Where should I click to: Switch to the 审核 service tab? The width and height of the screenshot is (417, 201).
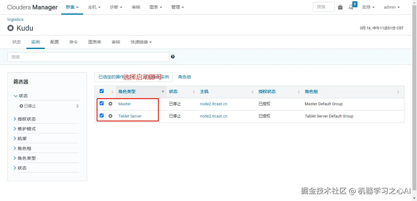point(116,42)
